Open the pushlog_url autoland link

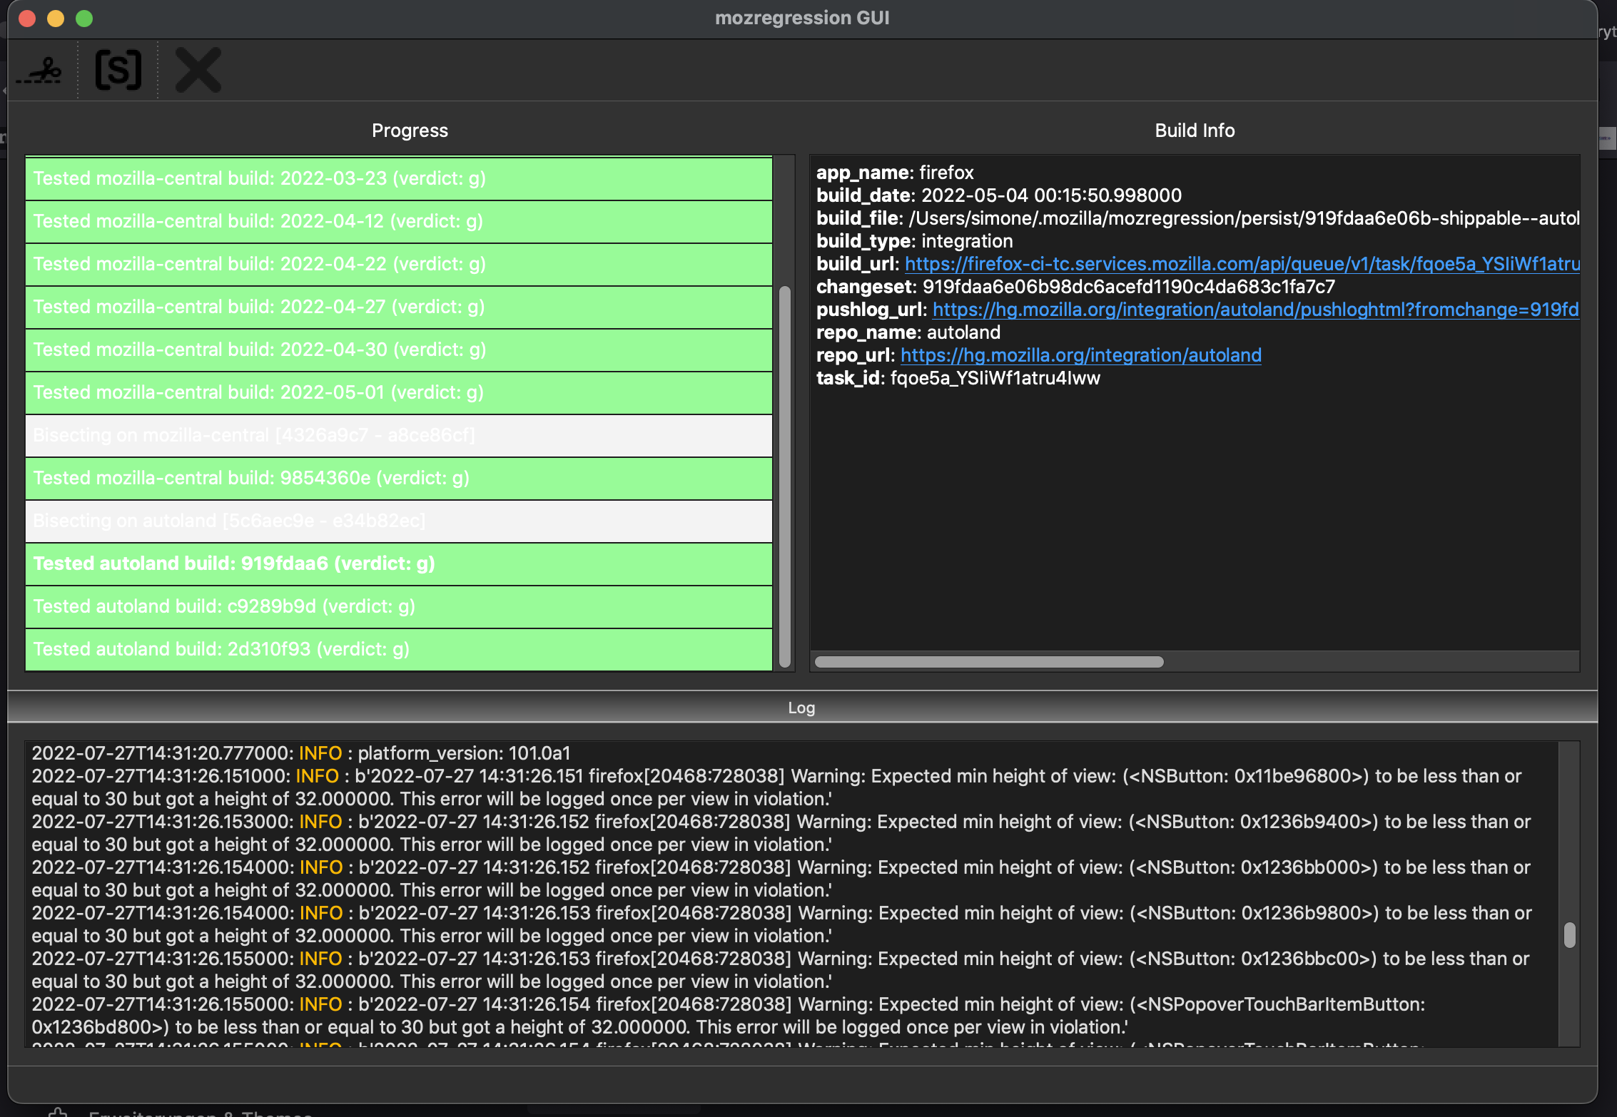click(x=1254, y=310)
